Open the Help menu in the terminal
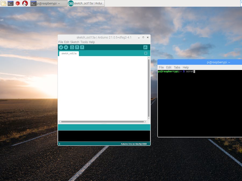This screenshot has width=242, height=181. click(x=186, y=67)
